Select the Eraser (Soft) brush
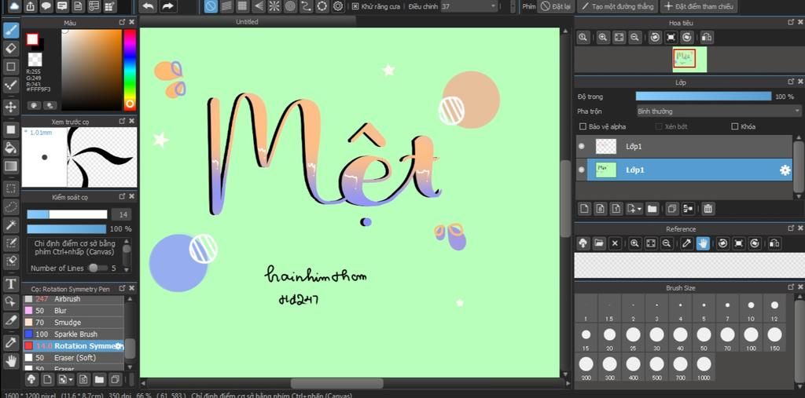Viewport: 805px width, 398px height. pos(73,357)
